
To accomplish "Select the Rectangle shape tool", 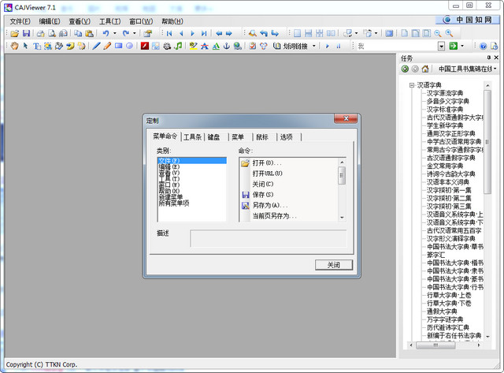I will [x=119, y=46].
